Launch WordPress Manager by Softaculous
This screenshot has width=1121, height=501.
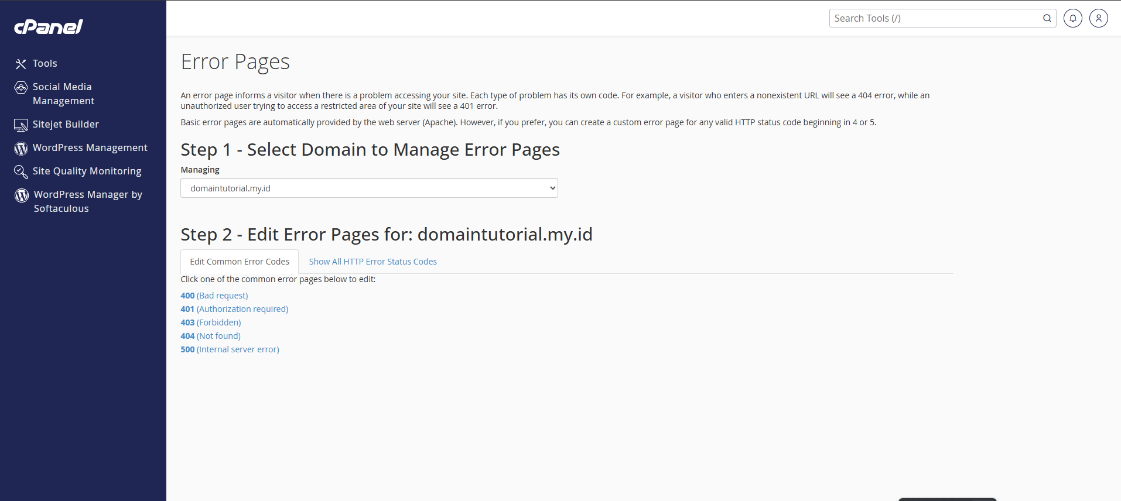88,201
